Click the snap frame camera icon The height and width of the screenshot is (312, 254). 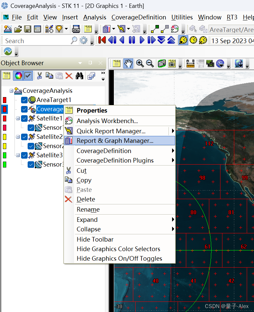pyautogui.click(x=162, y=64)
